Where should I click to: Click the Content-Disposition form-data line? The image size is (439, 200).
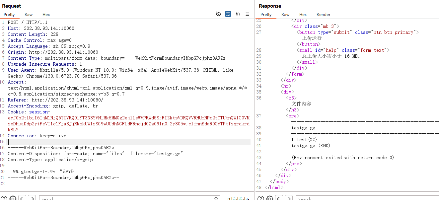[96, 154]
